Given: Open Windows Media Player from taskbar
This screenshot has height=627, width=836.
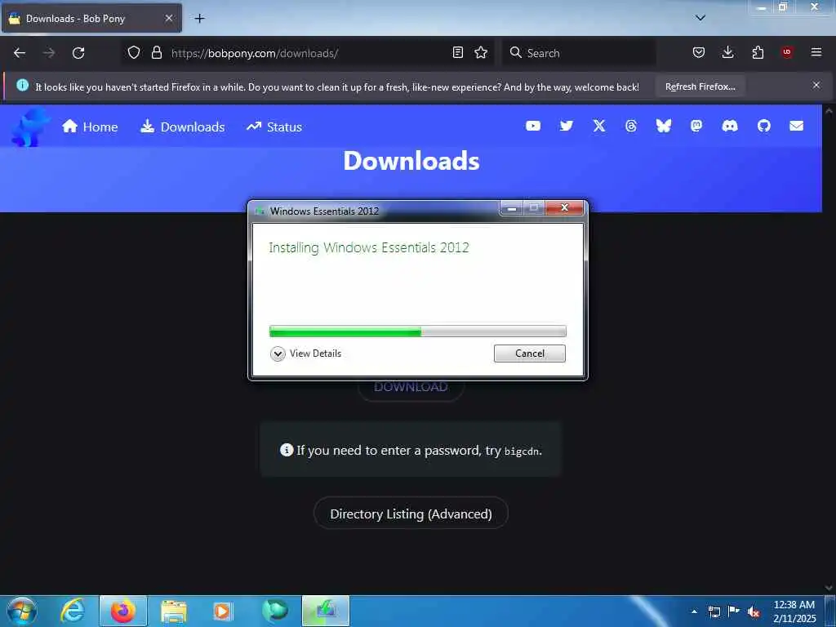Looking at the screenshot, I should tap(222, 611).
